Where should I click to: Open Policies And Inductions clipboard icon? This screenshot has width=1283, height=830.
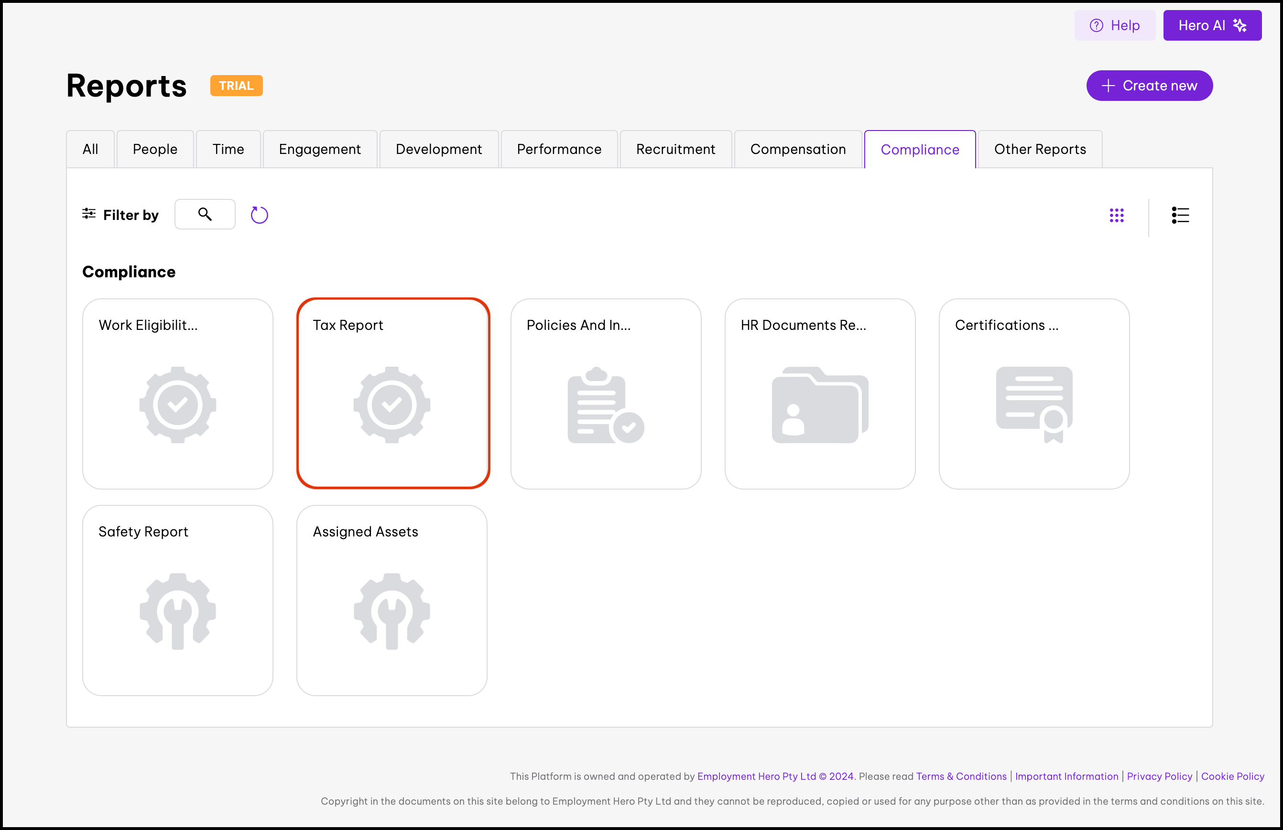coord(605,405)
